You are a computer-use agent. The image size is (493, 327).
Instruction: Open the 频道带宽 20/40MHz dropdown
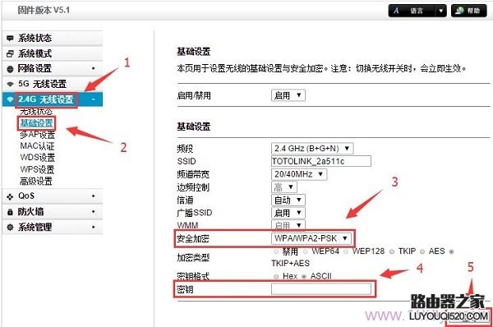(299, 174)
